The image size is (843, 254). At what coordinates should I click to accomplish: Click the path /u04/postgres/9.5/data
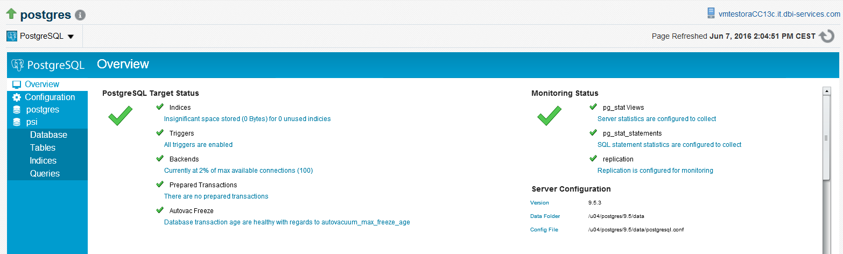616,216
